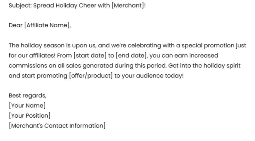The image size is (255, 141).
Task: Click the [Merchant's Contact Information] placeholder
Action: 57,126
